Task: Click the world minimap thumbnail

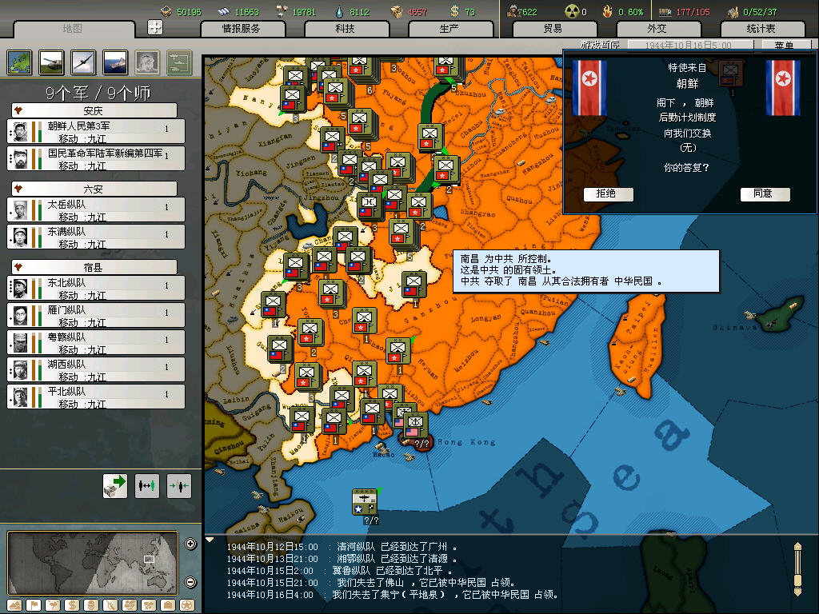Action: [93, 563]
